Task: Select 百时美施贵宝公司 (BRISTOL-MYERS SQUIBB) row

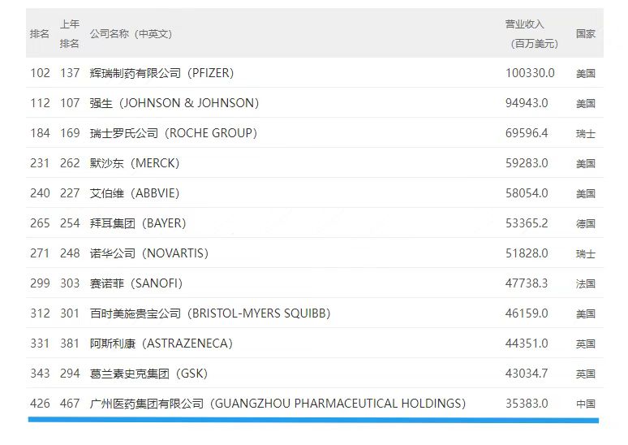Action: [x=314, y=313]
